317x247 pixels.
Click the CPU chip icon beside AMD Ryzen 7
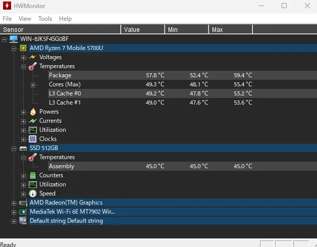coord(23,48)
